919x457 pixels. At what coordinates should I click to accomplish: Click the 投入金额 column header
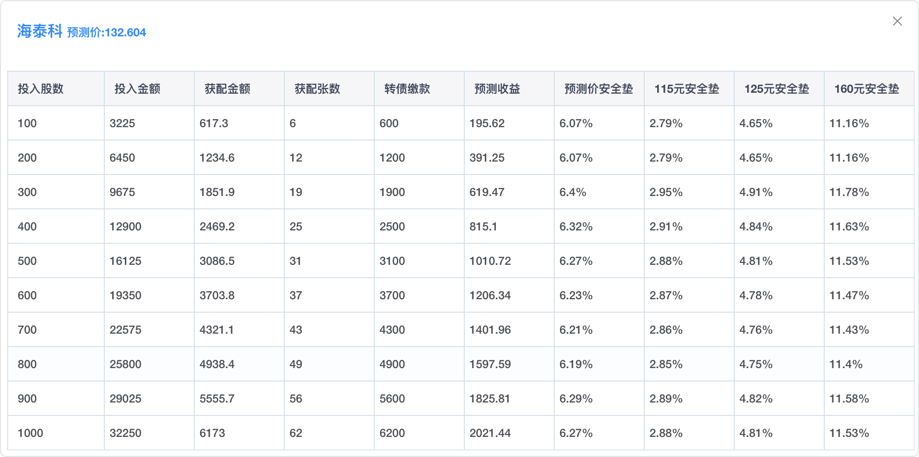(x=137, y=89)
